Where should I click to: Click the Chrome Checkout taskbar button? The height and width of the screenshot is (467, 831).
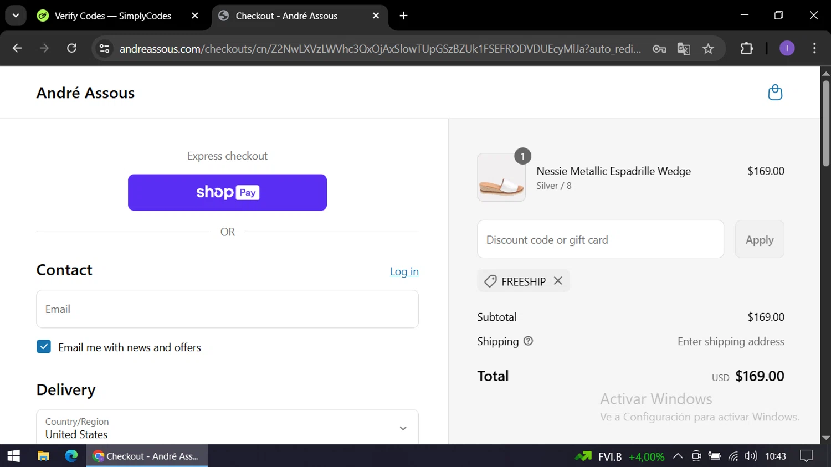click(x=147, y=456)
